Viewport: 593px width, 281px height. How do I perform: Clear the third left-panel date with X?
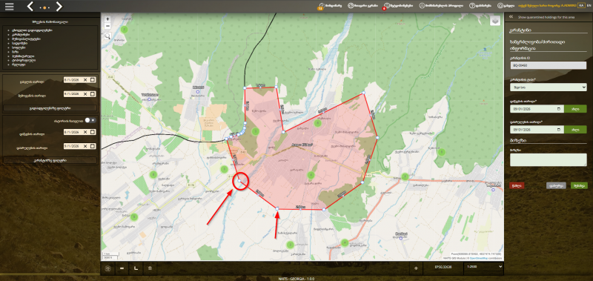tap(85, 132)
